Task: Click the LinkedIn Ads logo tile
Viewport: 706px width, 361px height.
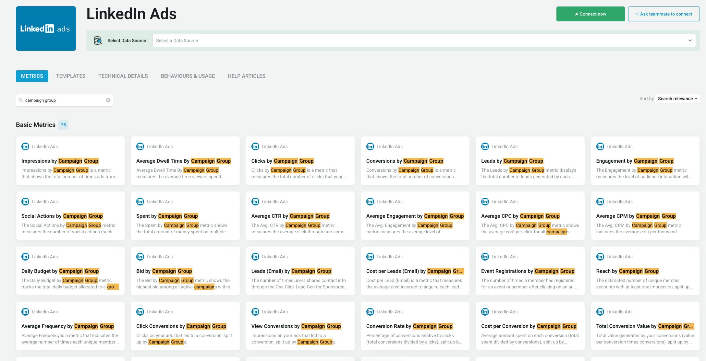Action: 46,29
